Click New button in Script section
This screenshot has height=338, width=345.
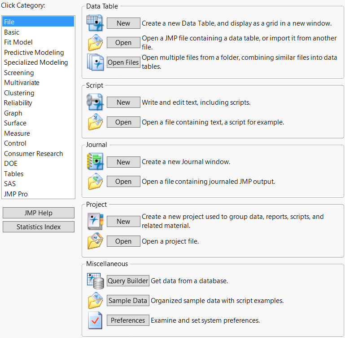point(123,102)
